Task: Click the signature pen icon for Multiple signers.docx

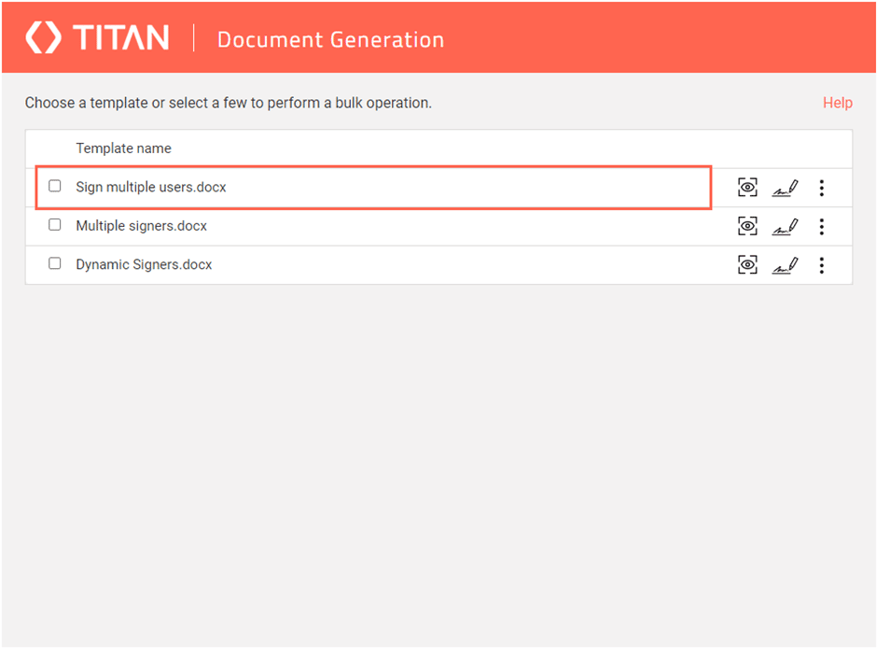Action: tap(786, 226)
